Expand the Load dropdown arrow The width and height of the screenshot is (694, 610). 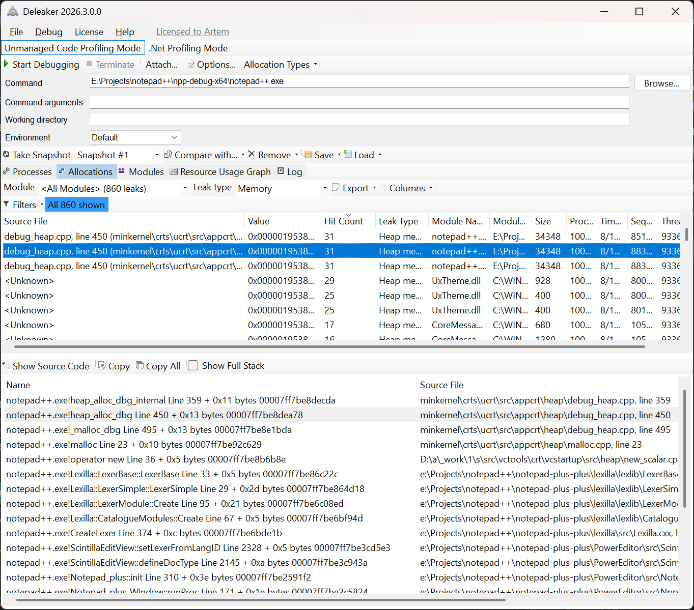coord(380,155)
